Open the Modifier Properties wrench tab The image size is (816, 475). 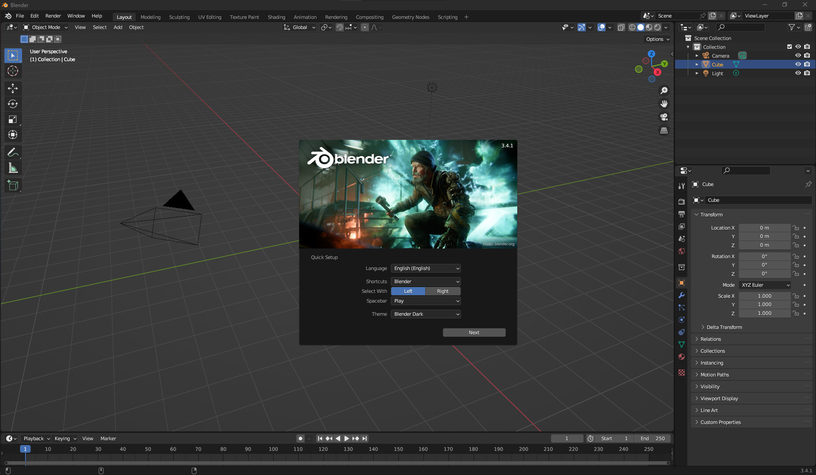pyautogui.click(x=682, y=296)
